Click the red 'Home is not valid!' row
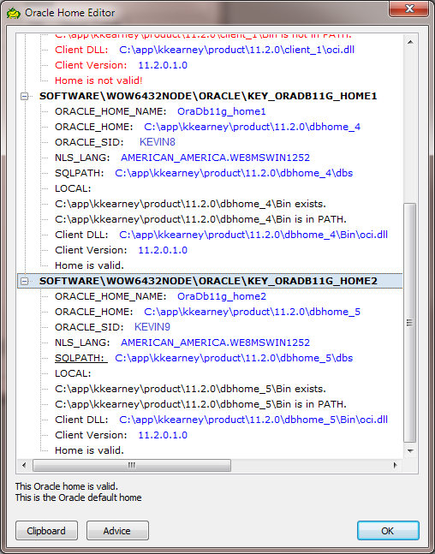 coord(98,80)
